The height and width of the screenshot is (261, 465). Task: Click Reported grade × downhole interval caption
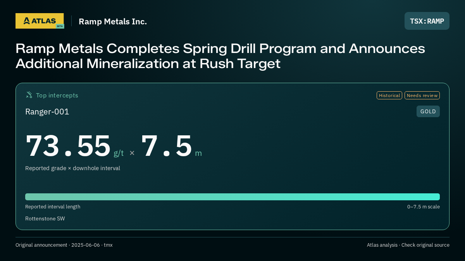tap(72, 168)
